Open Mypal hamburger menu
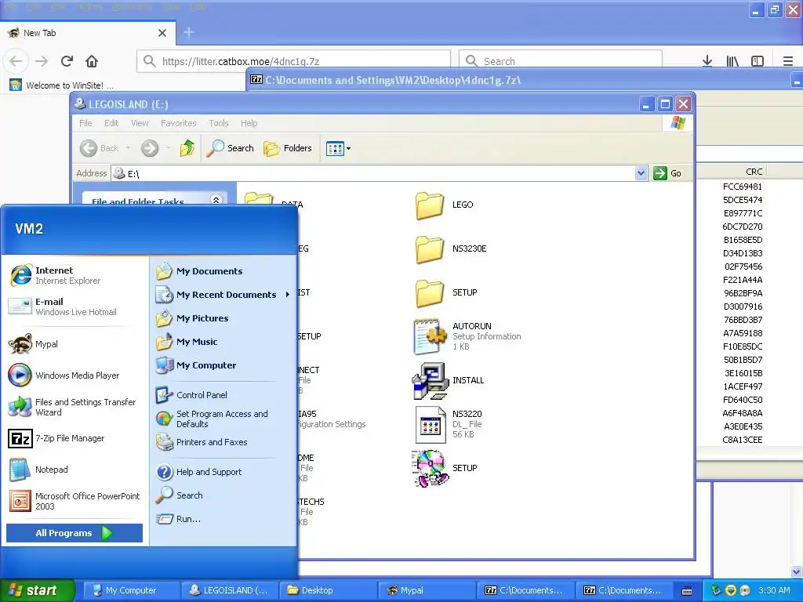 [x=787, y=61]
